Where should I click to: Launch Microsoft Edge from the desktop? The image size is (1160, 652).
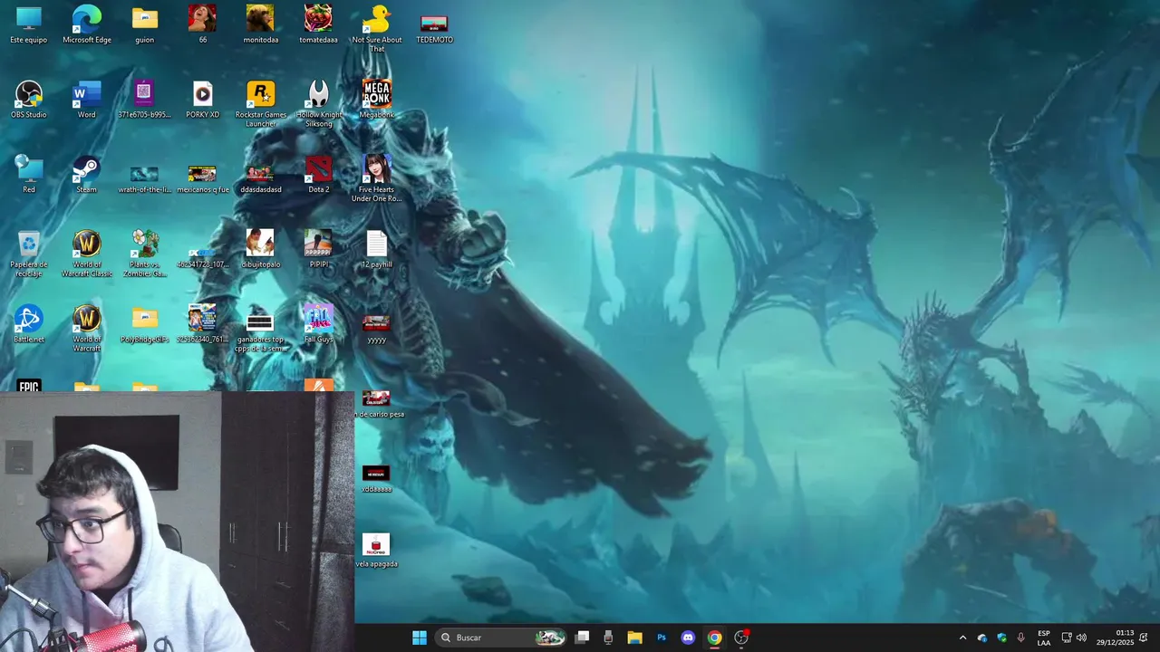87,24
